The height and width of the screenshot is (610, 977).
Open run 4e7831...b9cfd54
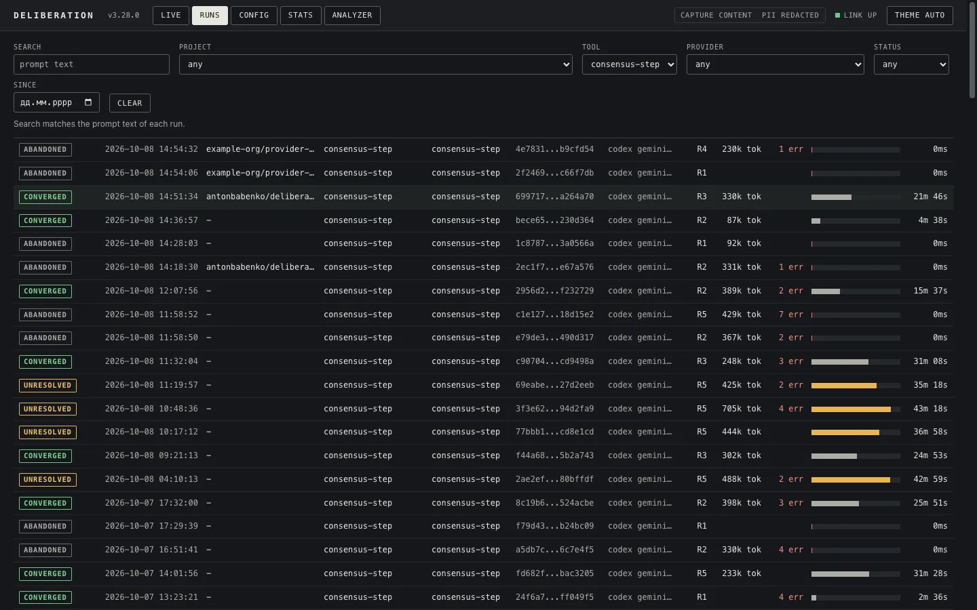pos(483,149)
